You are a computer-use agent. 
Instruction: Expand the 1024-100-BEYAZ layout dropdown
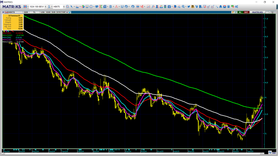point(45,6)
